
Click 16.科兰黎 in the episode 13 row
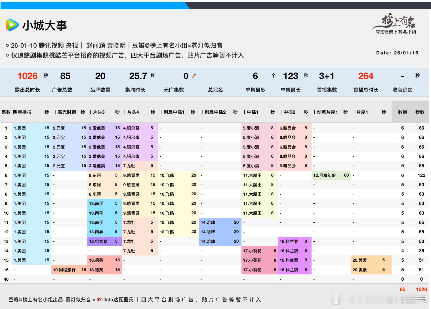pyautogui.click(x=289, y=242)
